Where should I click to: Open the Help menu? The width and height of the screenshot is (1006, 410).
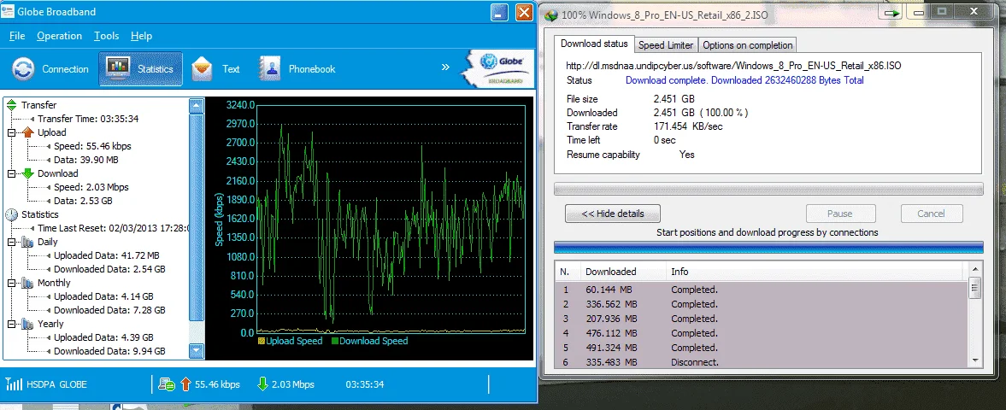[141, 36]
